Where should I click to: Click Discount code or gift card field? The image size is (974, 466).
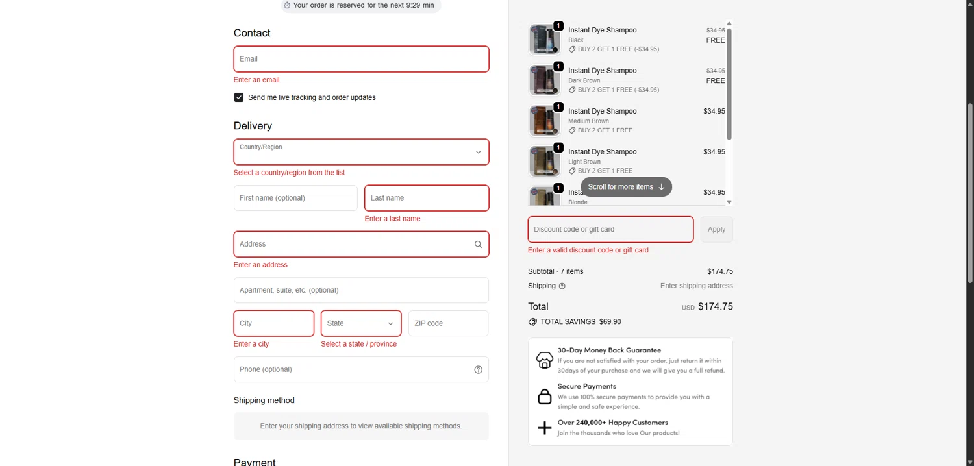[x=610, y=230]
